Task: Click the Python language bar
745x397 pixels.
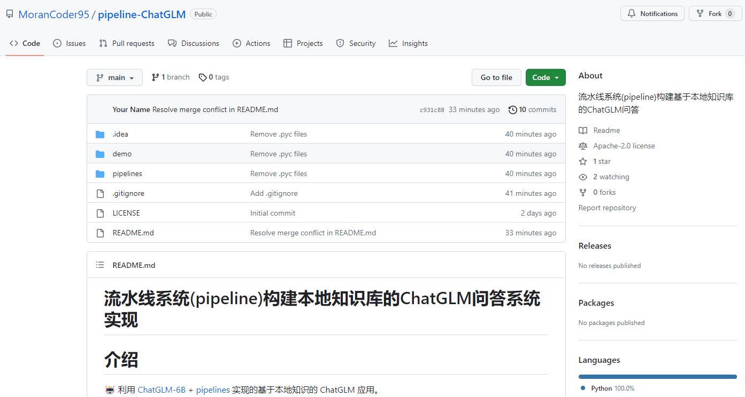Action: (657, 376)
